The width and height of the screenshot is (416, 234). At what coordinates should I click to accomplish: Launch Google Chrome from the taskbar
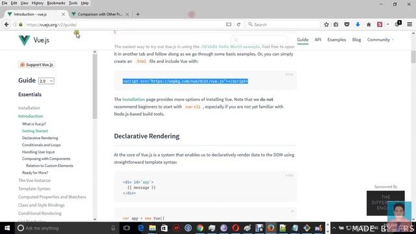200,228
